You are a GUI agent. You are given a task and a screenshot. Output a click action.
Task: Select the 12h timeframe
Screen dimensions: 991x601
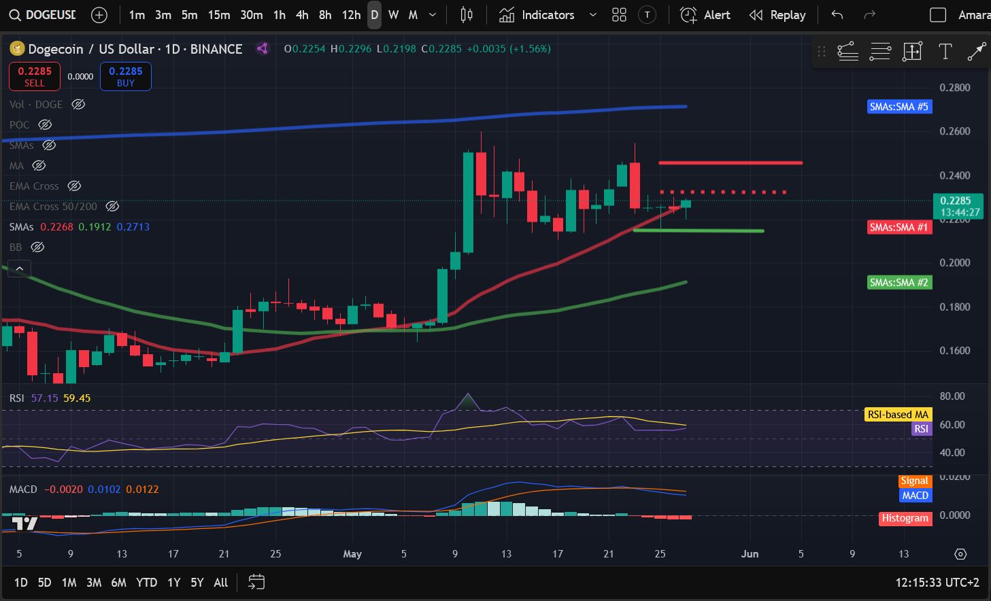(x=351, y=15)
